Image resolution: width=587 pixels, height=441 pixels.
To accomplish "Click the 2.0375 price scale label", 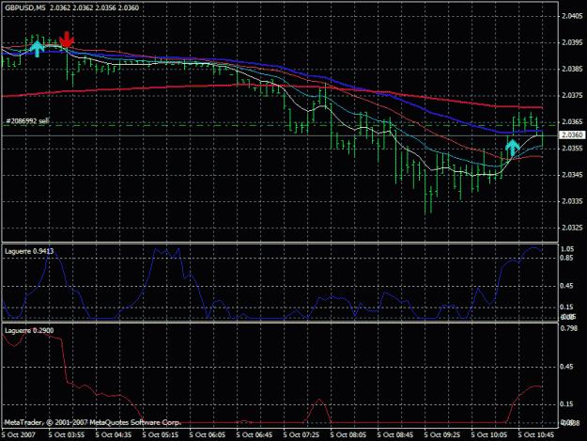I will 572,96.
